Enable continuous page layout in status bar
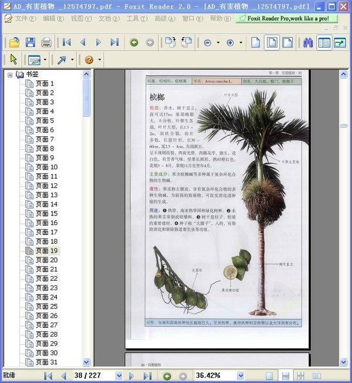 click(286, 375)
